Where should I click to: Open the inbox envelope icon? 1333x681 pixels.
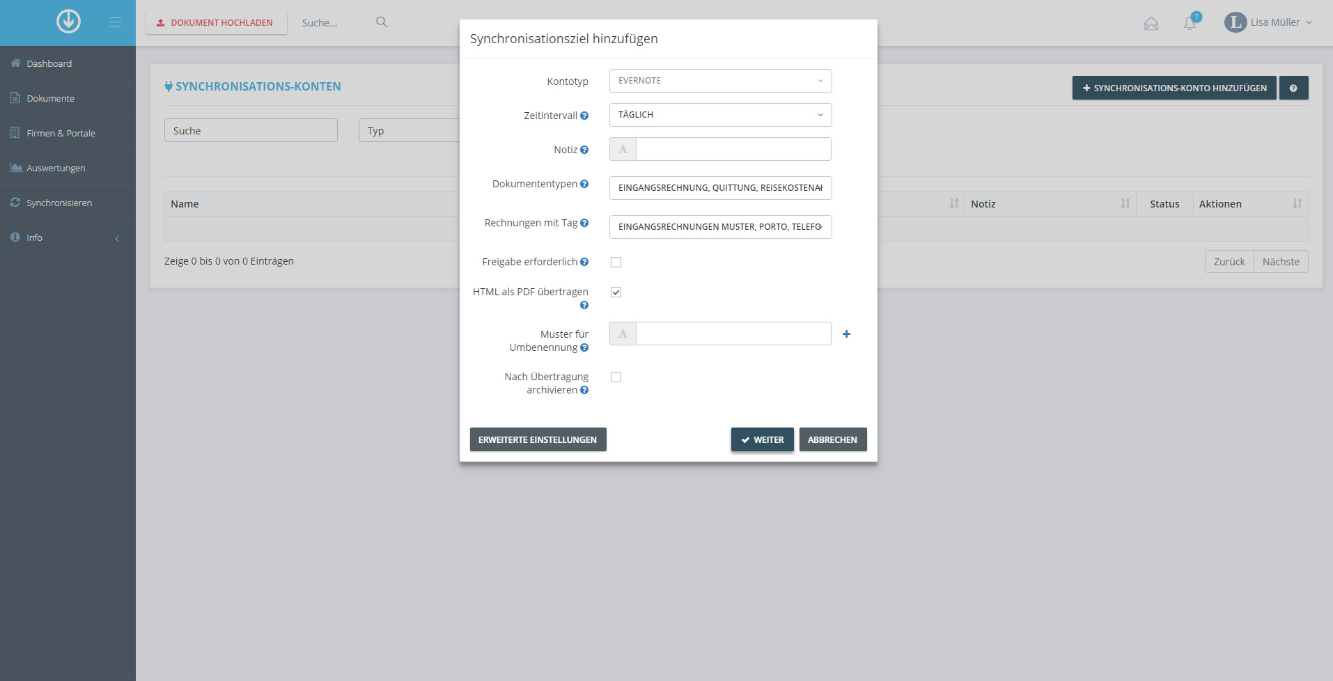tap(1151, 24)
